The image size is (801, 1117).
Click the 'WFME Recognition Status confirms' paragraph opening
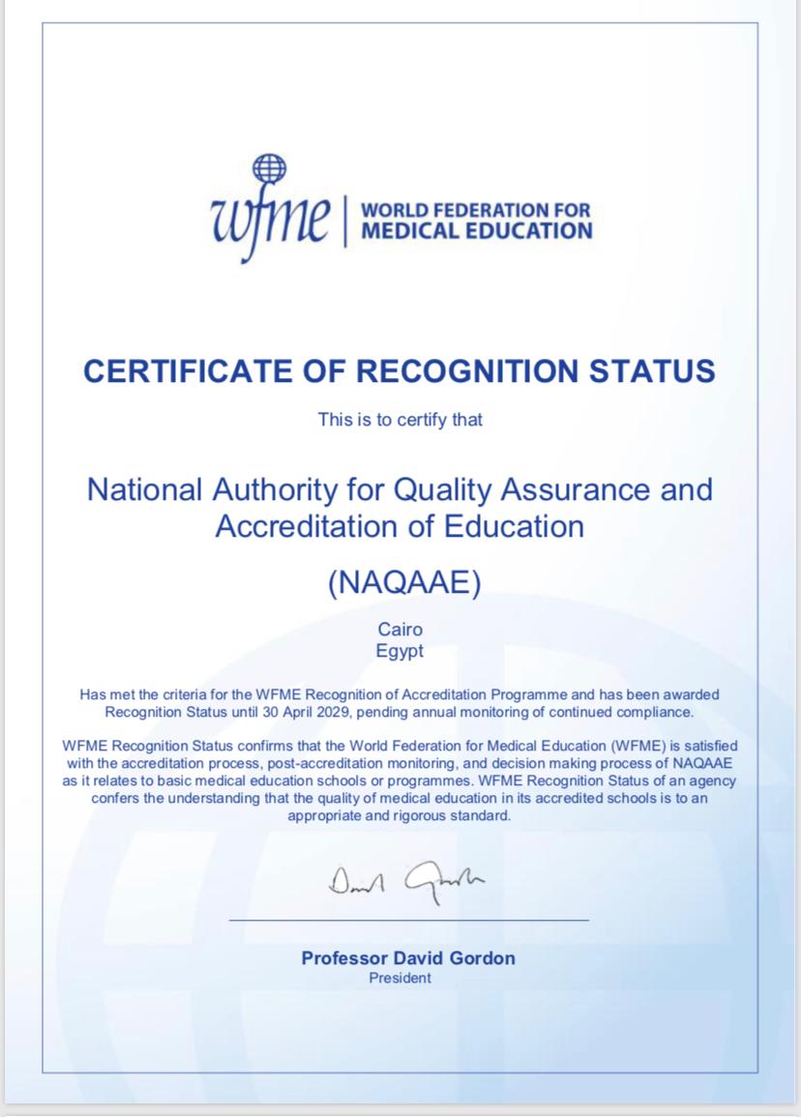point(174,746)
